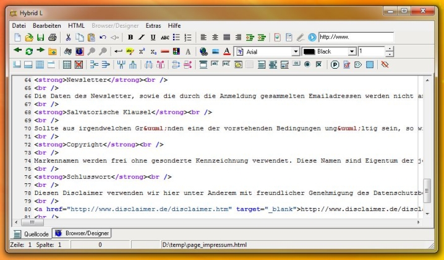Insert a table with the table grid icon
This screenshot has width=444, height=260.
tap(66, 64)
